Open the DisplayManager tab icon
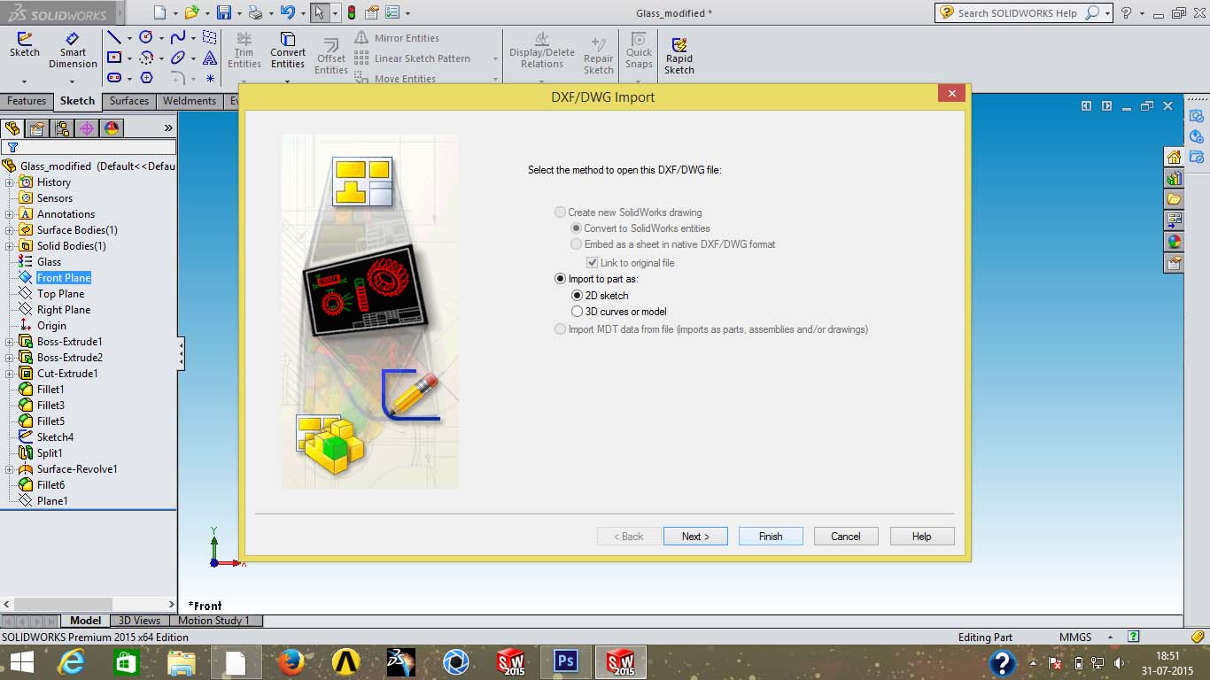1210x680 pixels. (111, 128)
